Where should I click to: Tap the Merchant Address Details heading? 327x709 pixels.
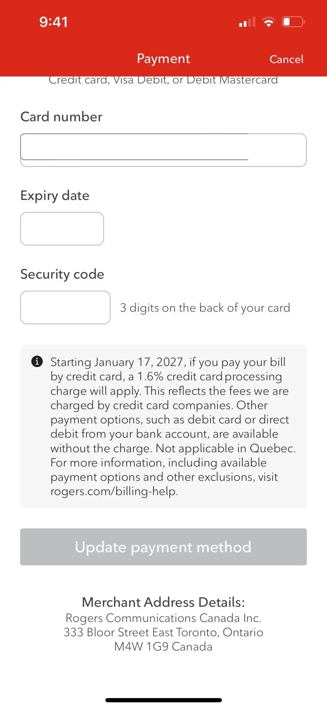pyautogui.click(x=163, y=602)
